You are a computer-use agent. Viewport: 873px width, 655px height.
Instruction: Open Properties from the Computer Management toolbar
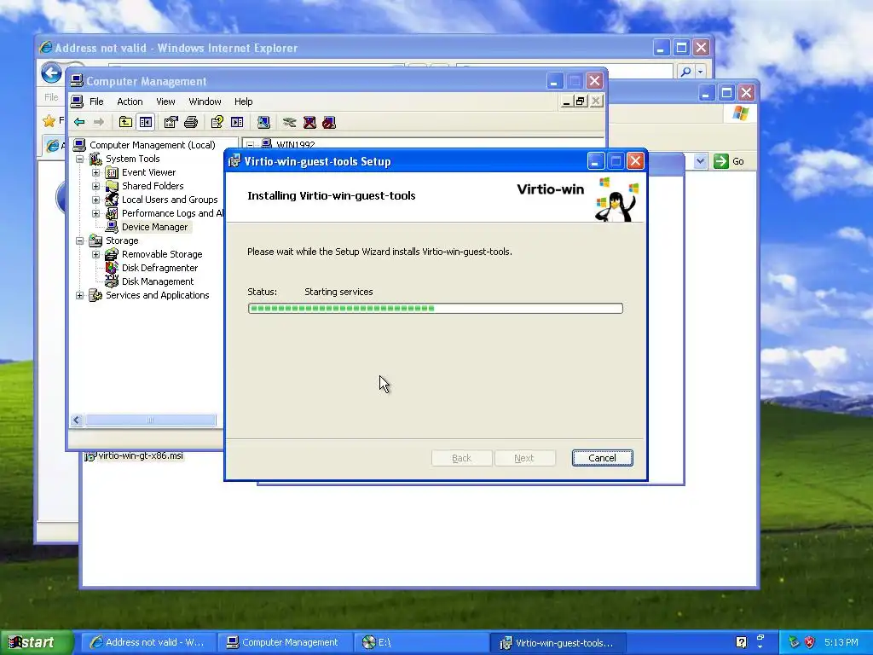171,122
